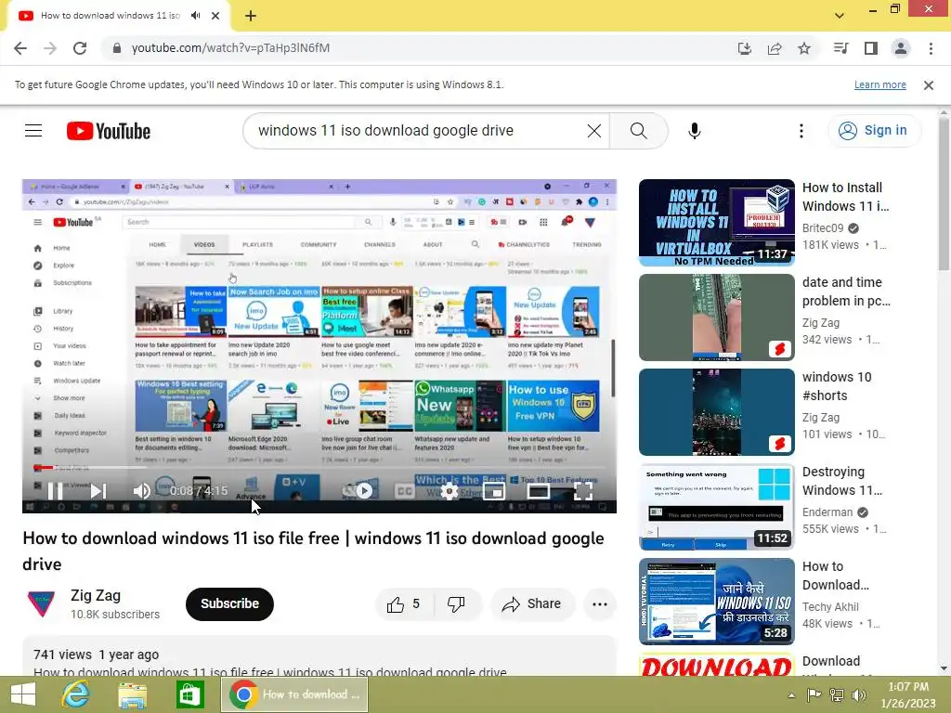The height and width of the screenshot is (713, 951).
Task: Open the Chrome profile avatar
Action: 901,48
